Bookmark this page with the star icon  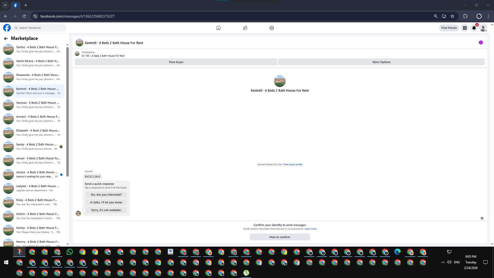tap(452, 16)
